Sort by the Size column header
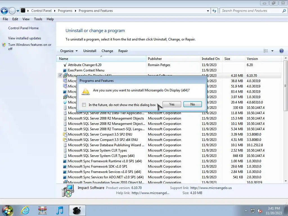Image resolution: width=288 pixels, height=216 pixels. (234, 59)
